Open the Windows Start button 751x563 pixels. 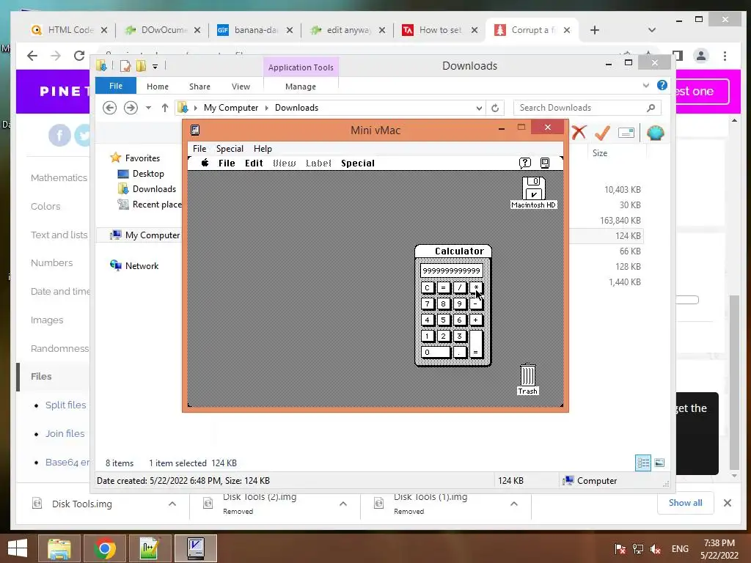[18, 548]
